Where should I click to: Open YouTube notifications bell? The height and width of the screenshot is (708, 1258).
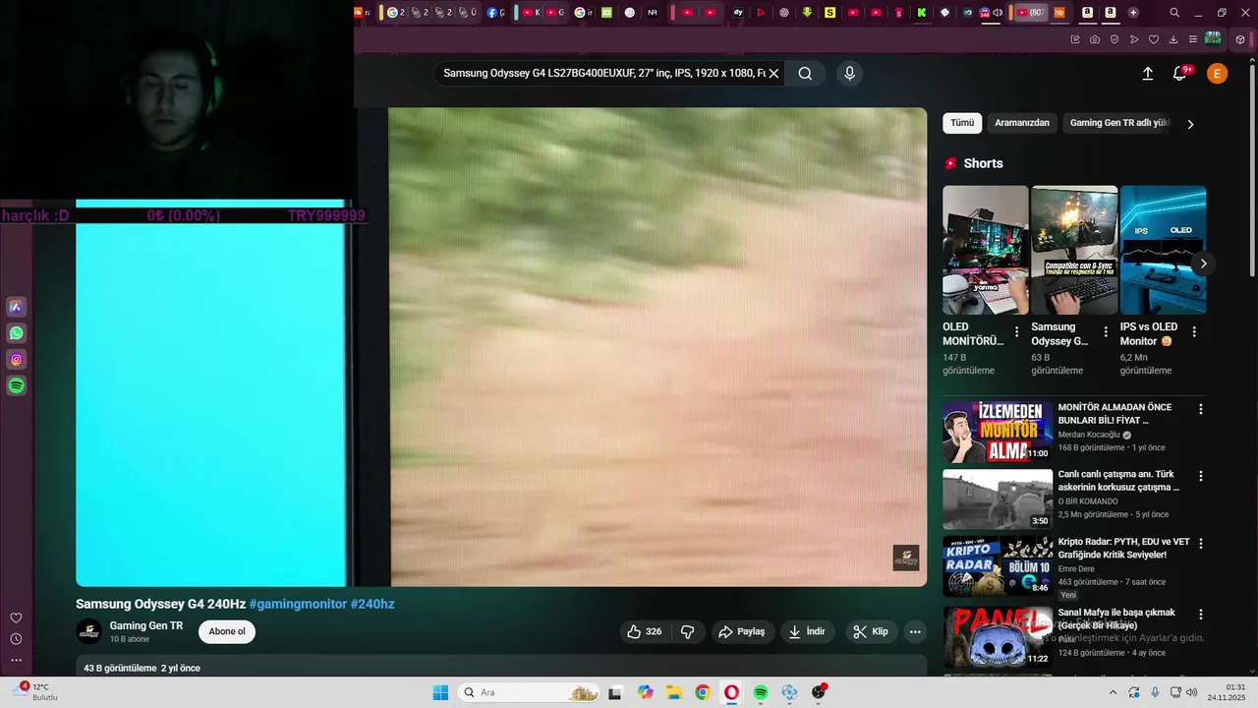1180,74
